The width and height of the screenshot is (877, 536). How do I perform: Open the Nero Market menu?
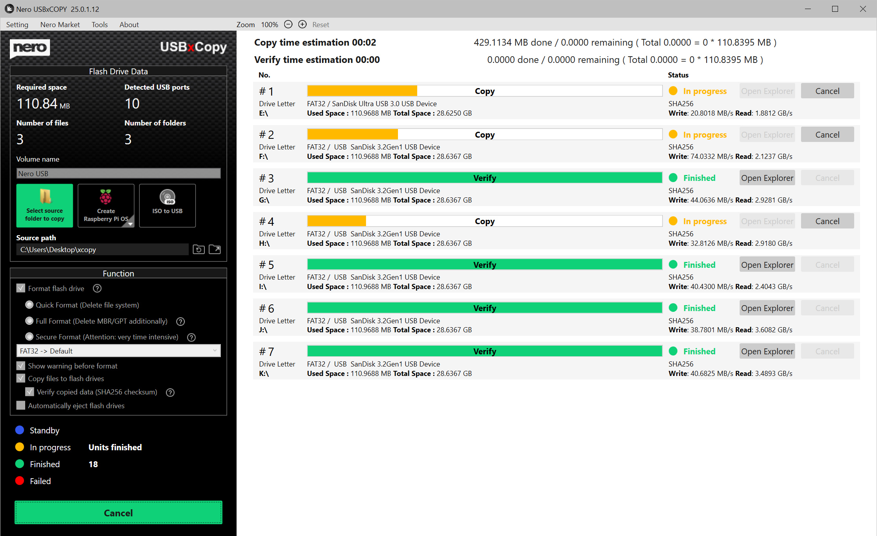(x=60, y=24)
